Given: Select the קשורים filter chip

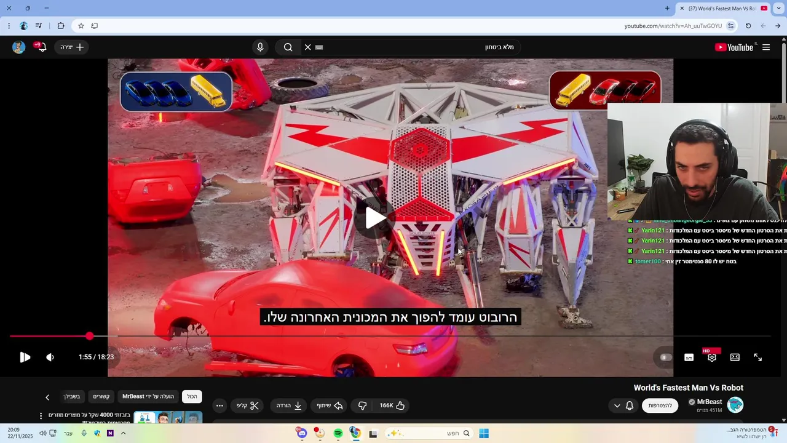Looking at the screenshot, I should pyautogui.click(x=101, y=397).
